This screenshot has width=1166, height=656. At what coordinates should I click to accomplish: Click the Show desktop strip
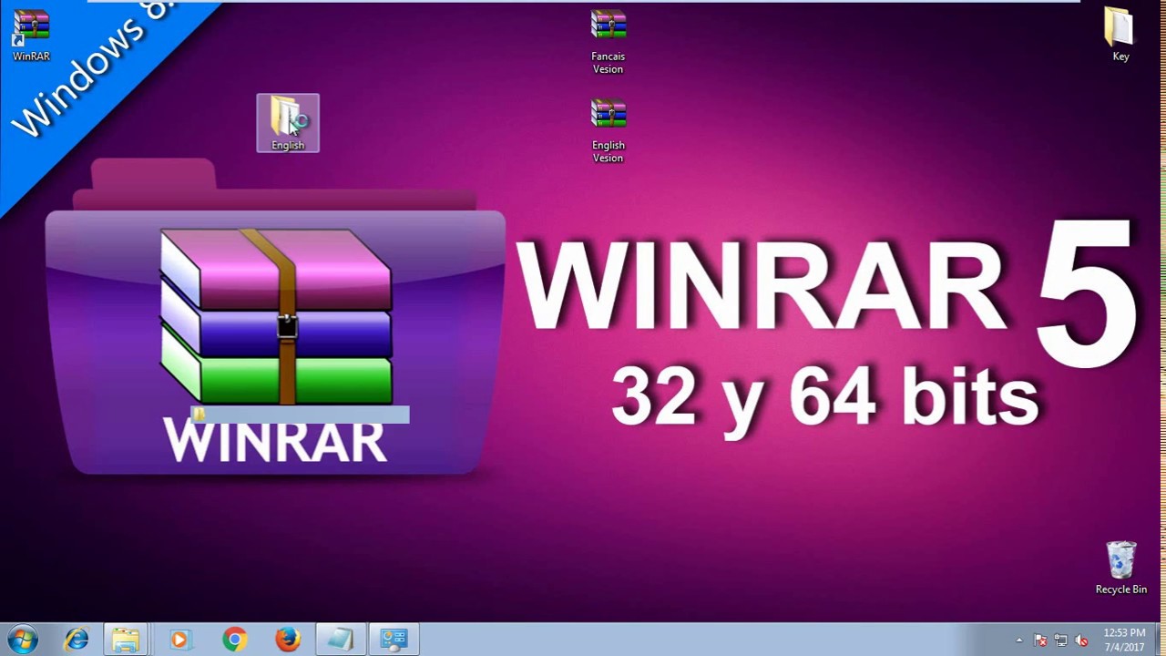(x=1160, y=640)
